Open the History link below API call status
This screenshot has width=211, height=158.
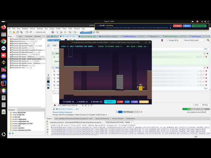(x=62, y=112)
